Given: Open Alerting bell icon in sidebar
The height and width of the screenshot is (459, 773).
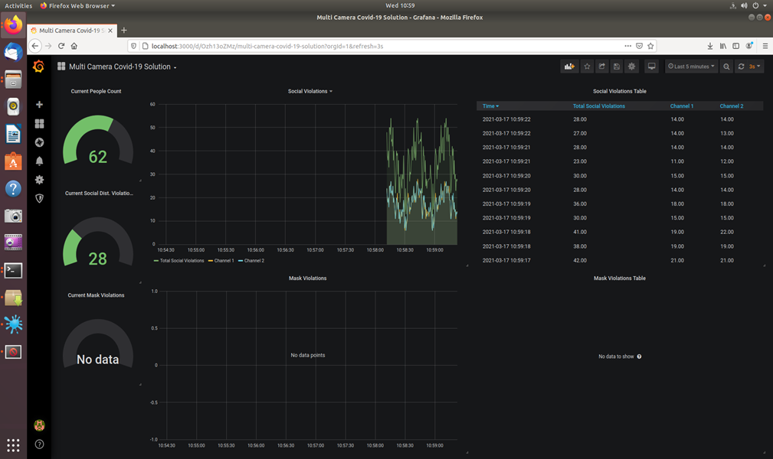Looking at the screenshot, I should [39, 161].
